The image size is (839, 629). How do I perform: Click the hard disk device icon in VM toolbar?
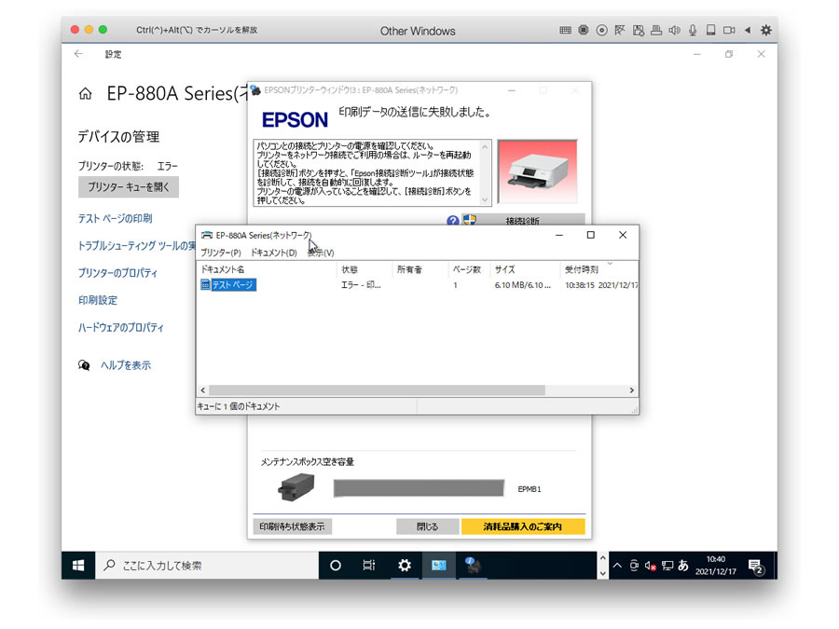pyautogui.click(x=710, y=31)
